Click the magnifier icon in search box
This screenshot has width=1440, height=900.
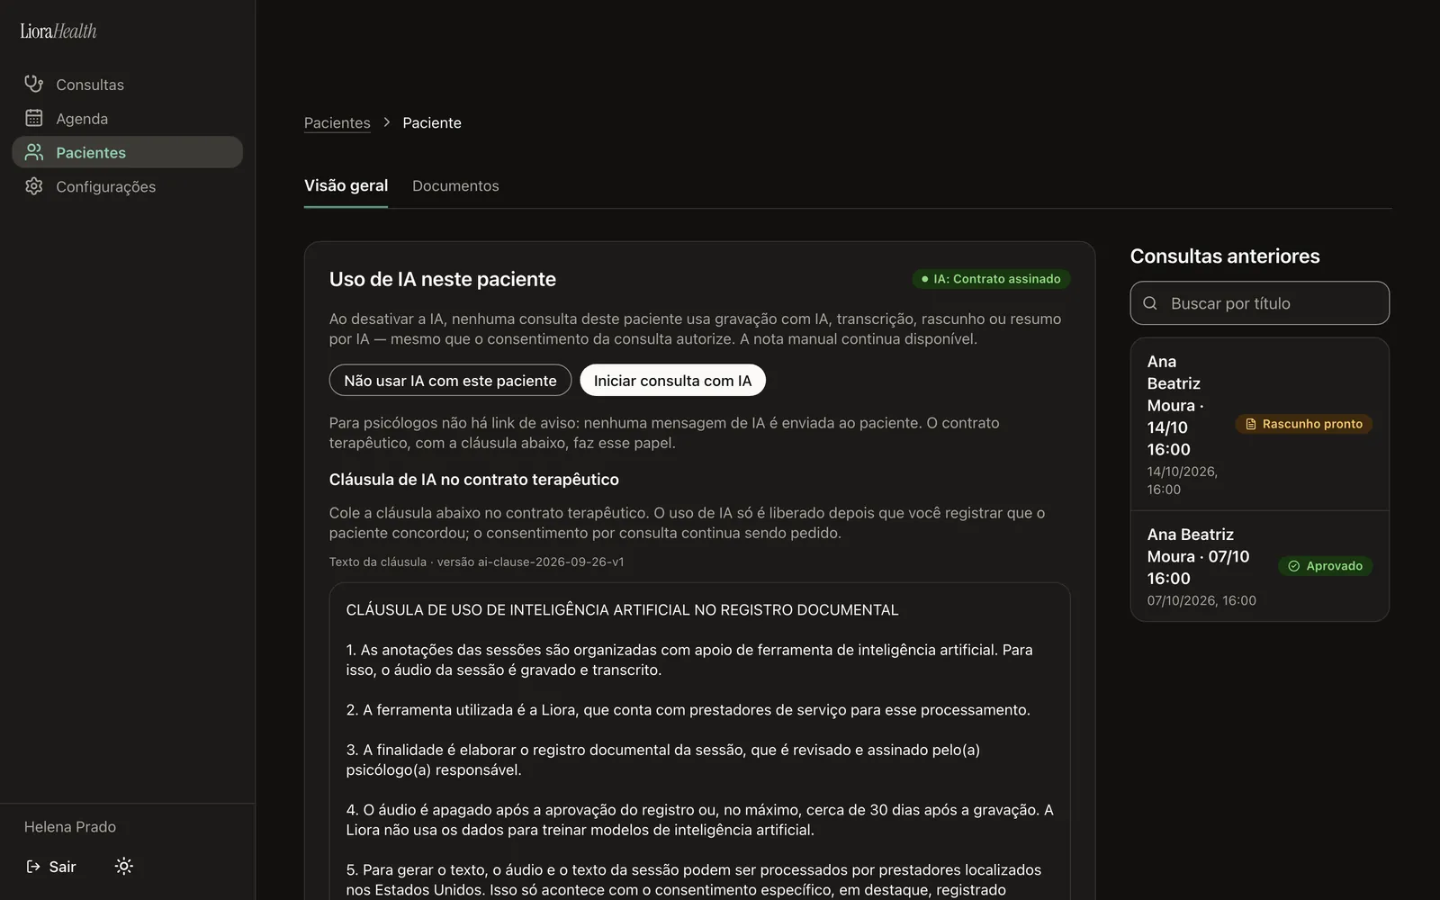point(1150,303)
